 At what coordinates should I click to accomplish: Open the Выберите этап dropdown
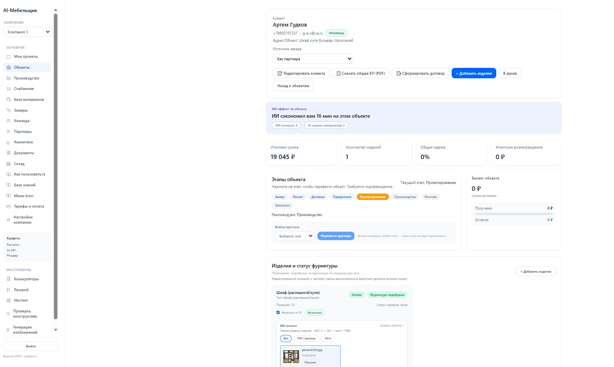pyautogui.click(x=294, y=236)
